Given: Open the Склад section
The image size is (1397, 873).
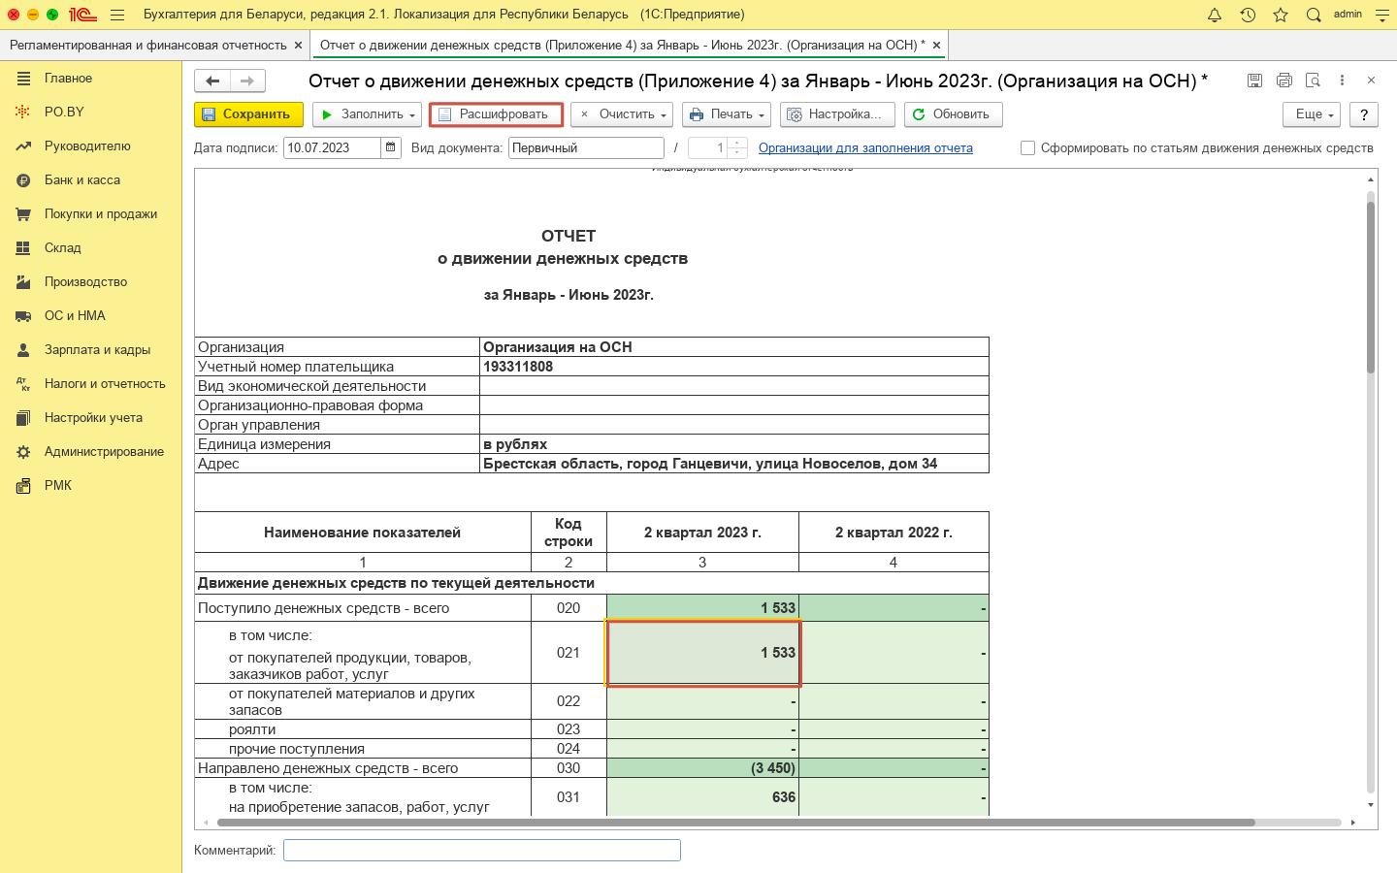Looking at the screenshot, I should 90,247.
